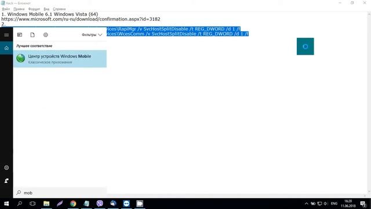Open the purple feather app on taskbar
This screenshot has height=209, width=371.
click(x=60, y=204)
